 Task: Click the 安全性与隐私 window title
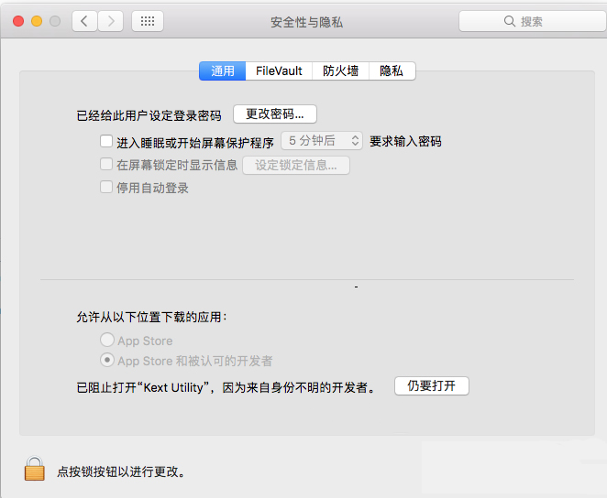pyautogui.click(x=306, y=22)
